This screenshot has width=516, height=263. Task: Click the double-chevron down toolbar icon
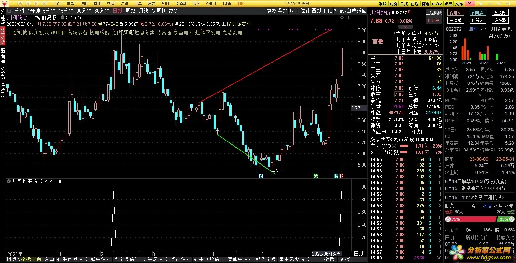click(x=44, y=4)
